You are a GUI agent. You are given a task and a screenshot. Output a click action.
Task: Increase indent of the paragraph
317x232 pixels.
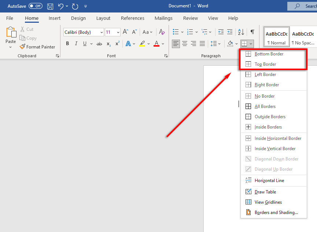click(x=229, y=32)
